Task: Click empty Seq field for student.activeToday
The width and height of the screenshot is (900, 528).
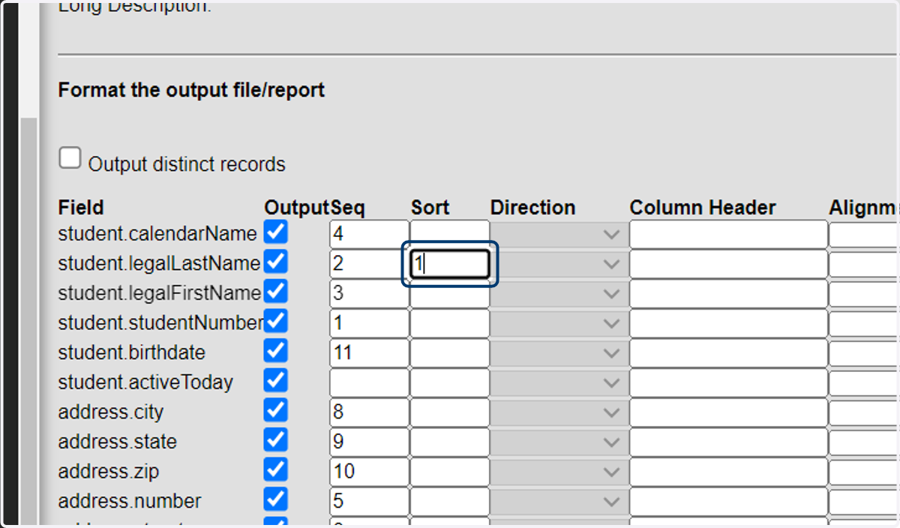Action: pyautogui.click(x=369, y=383)
